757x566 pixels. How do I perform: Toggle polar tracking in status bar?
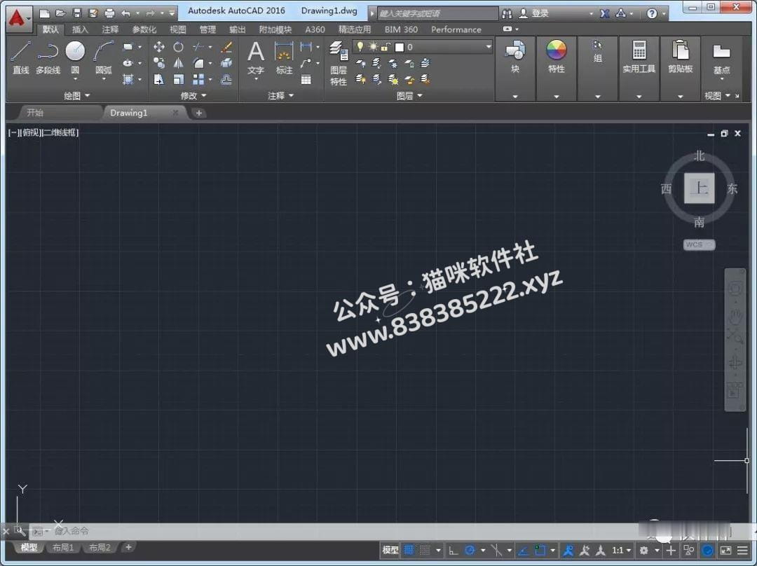[x=470, y=550]
